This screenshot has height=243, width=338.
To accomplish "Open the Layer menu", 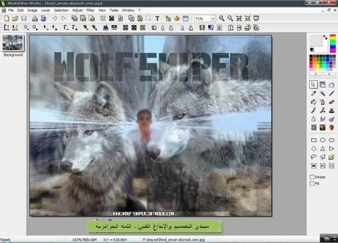I will pos(45,10).
